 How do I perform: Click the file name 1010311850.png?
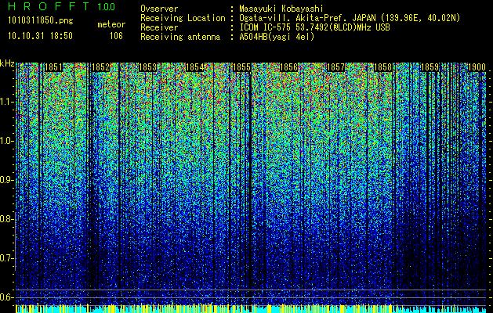point(41,20)
